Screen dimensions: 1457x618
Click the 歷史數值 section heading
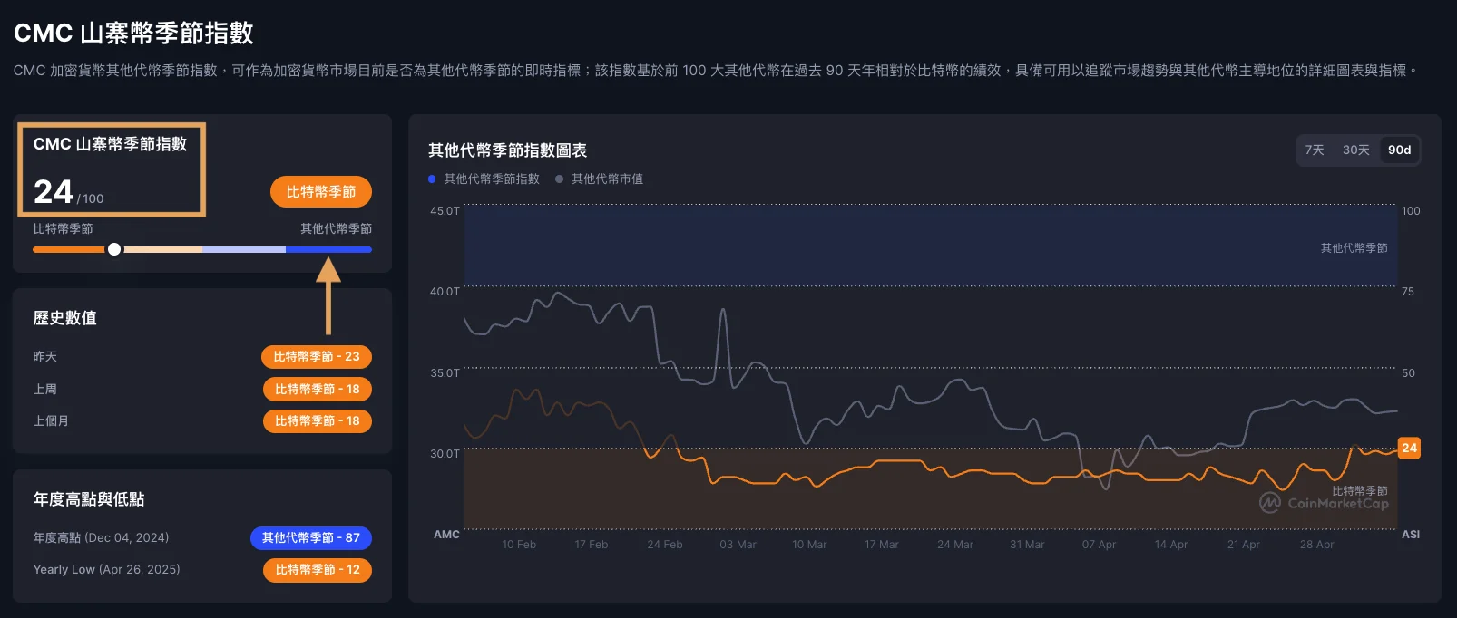pos(65,318)
